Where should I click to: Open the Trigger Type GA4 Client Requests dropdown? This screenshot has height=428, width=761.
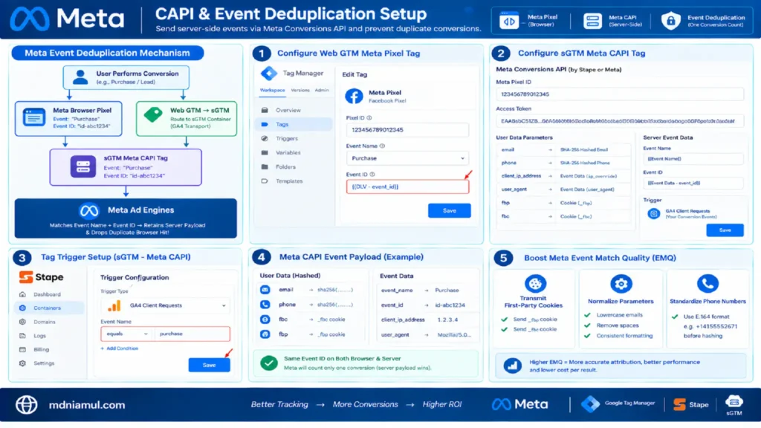[165, 305]
